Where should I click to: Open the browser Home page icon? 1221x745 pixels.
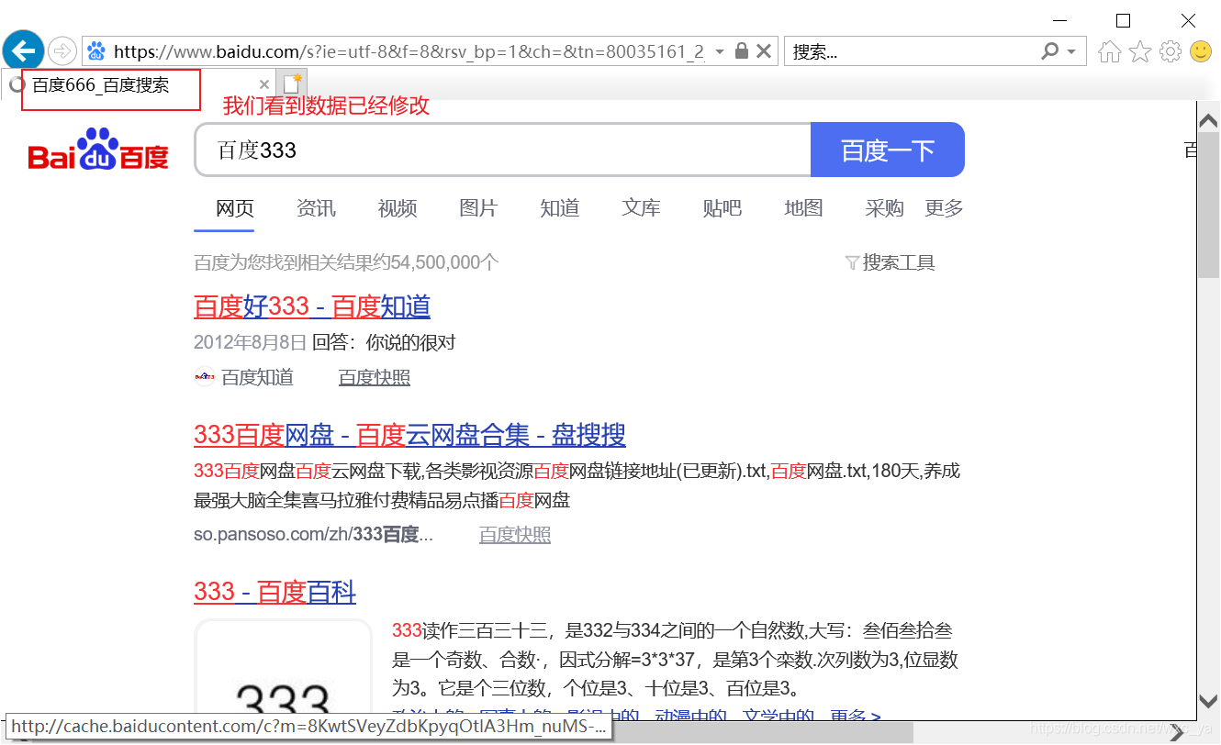click(x=1110, y=51)
